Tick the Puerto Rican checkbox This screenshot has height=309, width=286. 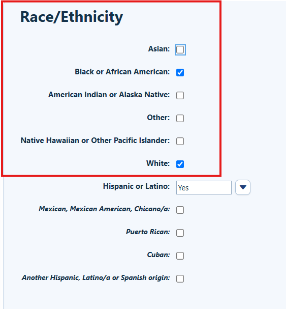[x=180, y=233]
